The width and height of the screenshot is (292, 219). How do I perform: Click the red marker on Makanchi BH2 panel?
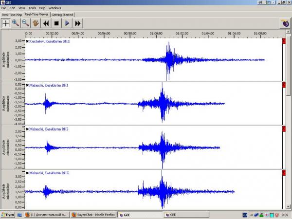(284, 129)
